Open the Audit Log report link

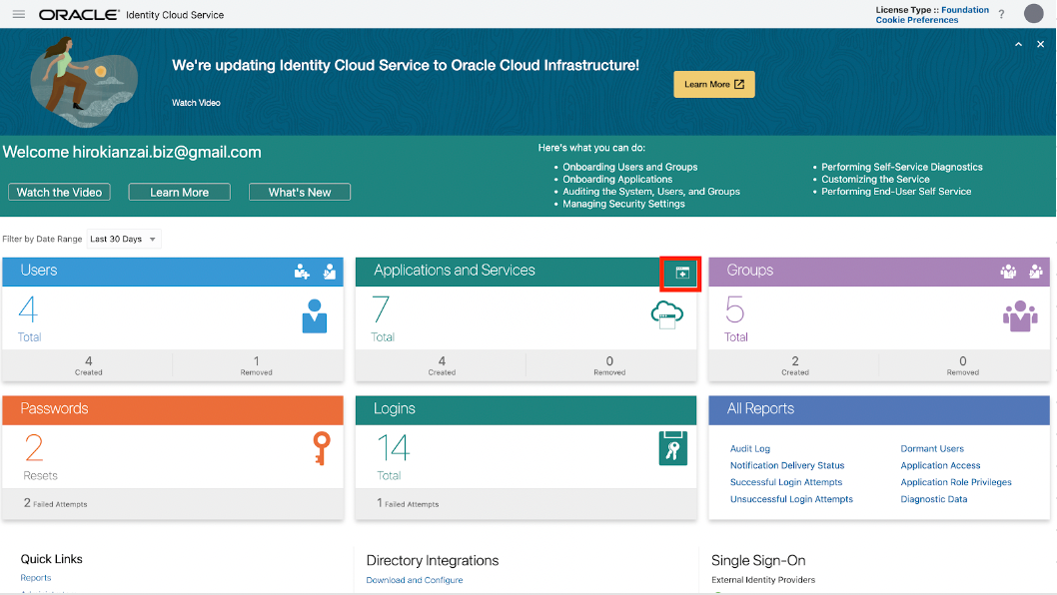[749, 449]
